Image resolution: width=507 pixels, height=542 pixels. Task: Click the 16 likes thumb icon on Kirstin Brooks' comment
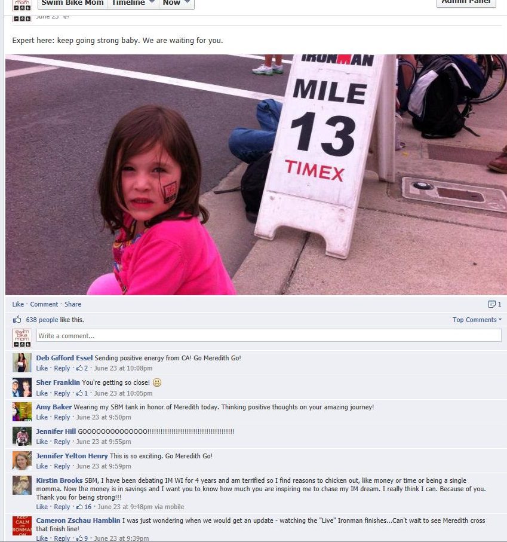79,507
